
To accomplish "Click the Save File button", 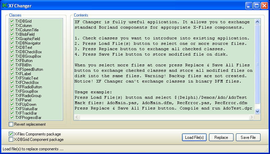I will (248, 137).
